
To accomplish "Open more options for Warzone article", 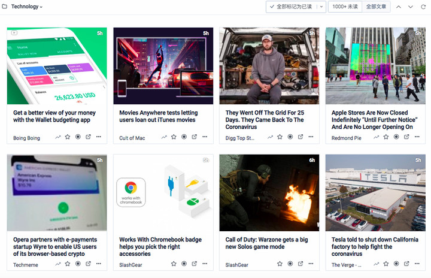I will point(311,264).
